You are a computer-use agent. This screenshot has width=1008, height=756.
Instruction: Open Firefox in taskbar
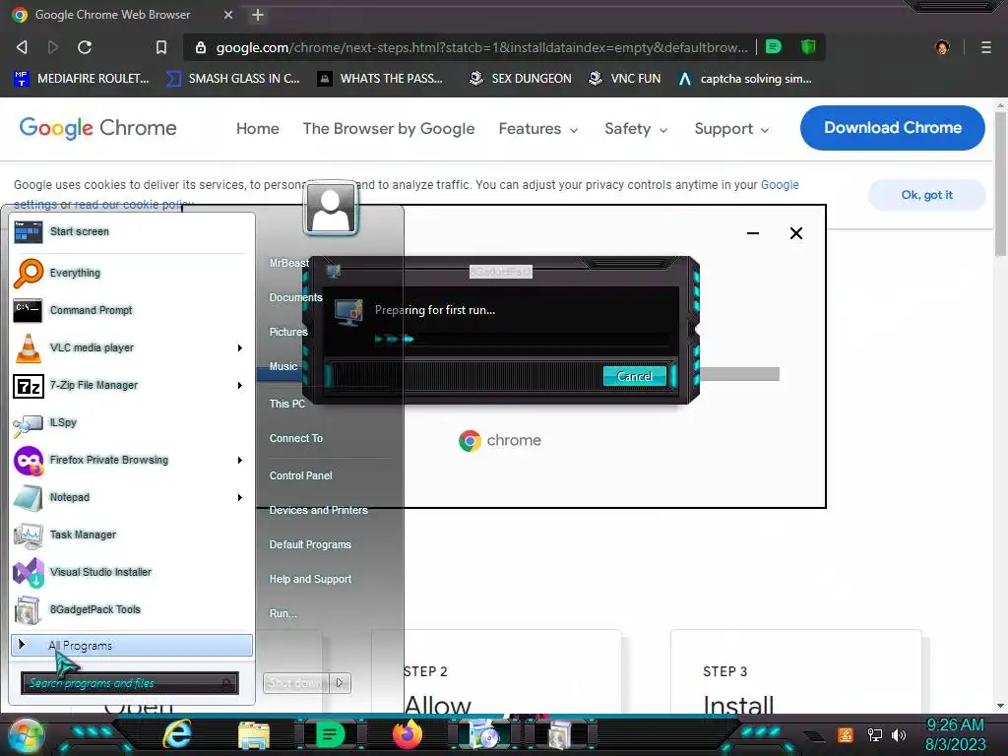click(407, 734)
